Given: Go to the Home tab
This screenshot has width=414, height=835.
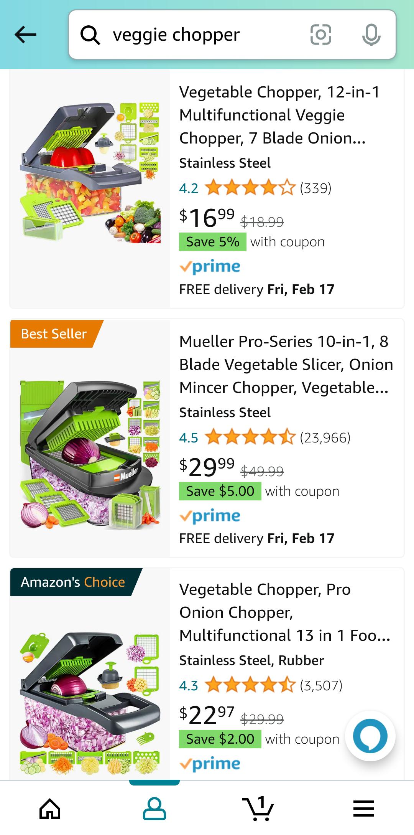Looking at the screenshot, I should pos(50,809).
